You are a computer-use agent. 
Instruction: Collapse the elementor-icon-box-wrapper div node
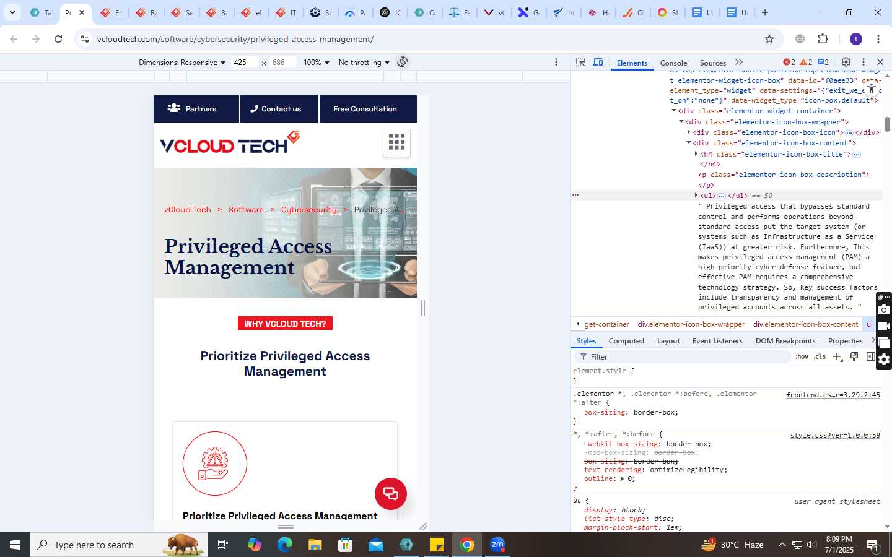[x=681, y=122]
